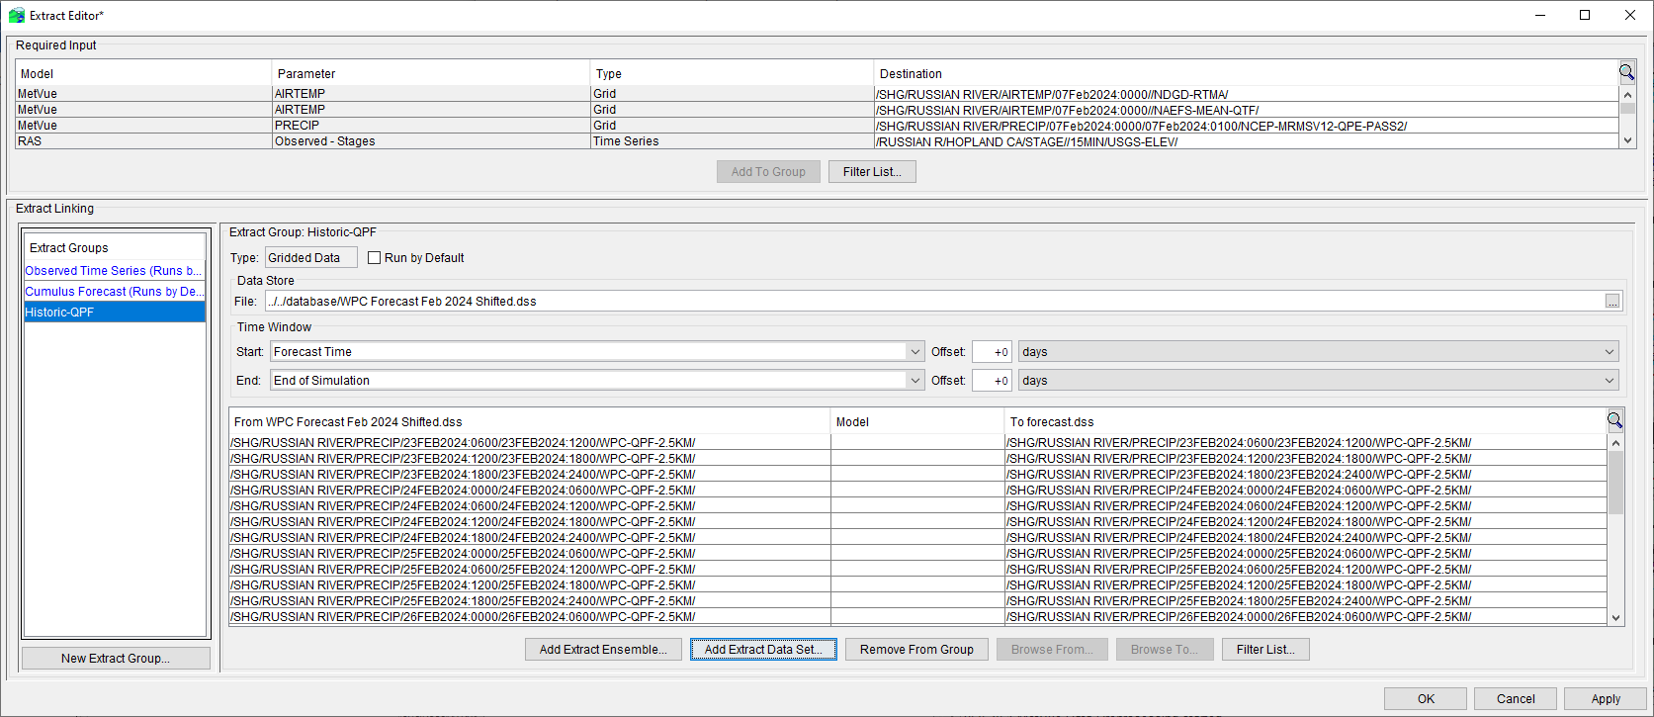The height and width of the screenshot is (717, 1654).
Task: Select Cumulus Forecast extract group
Action: (x=115, y=291)
